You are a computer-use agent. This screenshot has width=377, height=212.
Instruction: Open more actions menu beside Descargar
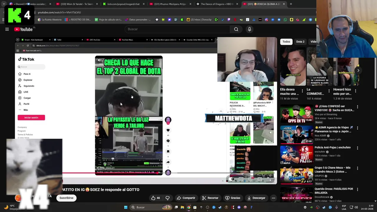pyautogui.click(x=273, y=198)
